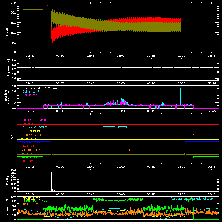Click the Flags y-axis title

[11, 138]
